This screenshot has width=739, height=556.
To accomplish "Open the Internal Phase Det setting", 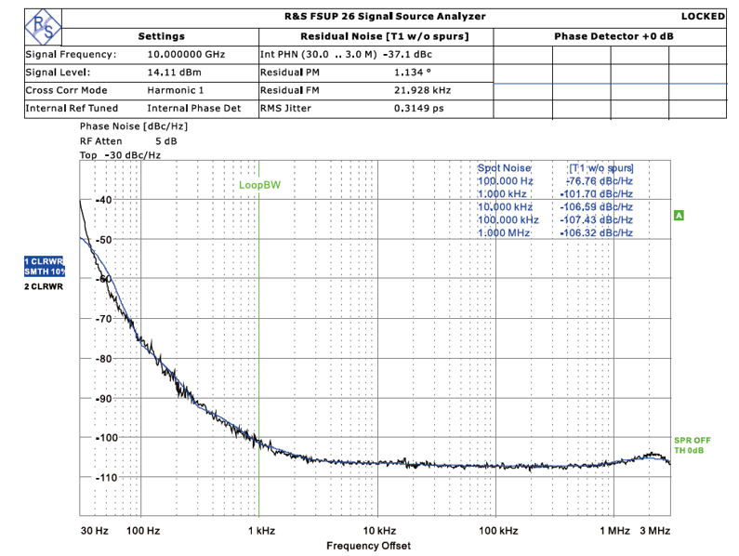I will click(193, 109).
